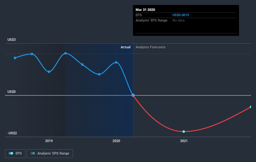Click the tooltip Analysts' EPS Range label
Image resolution: width=256 pixels, height=162 pixels.
coord(152,20)
